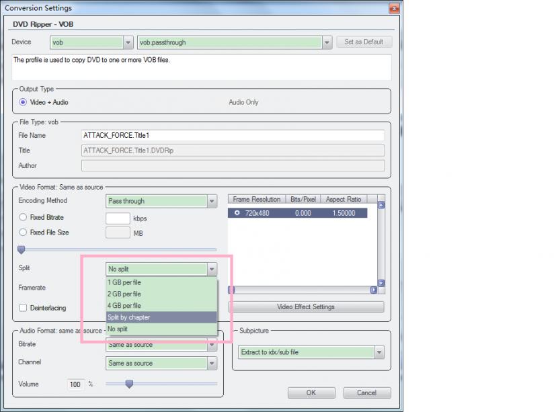Select the 720x480 resolution radio button
Image resolution: width=558 pixels, height=412 pixels.
[x=236, y=212]
